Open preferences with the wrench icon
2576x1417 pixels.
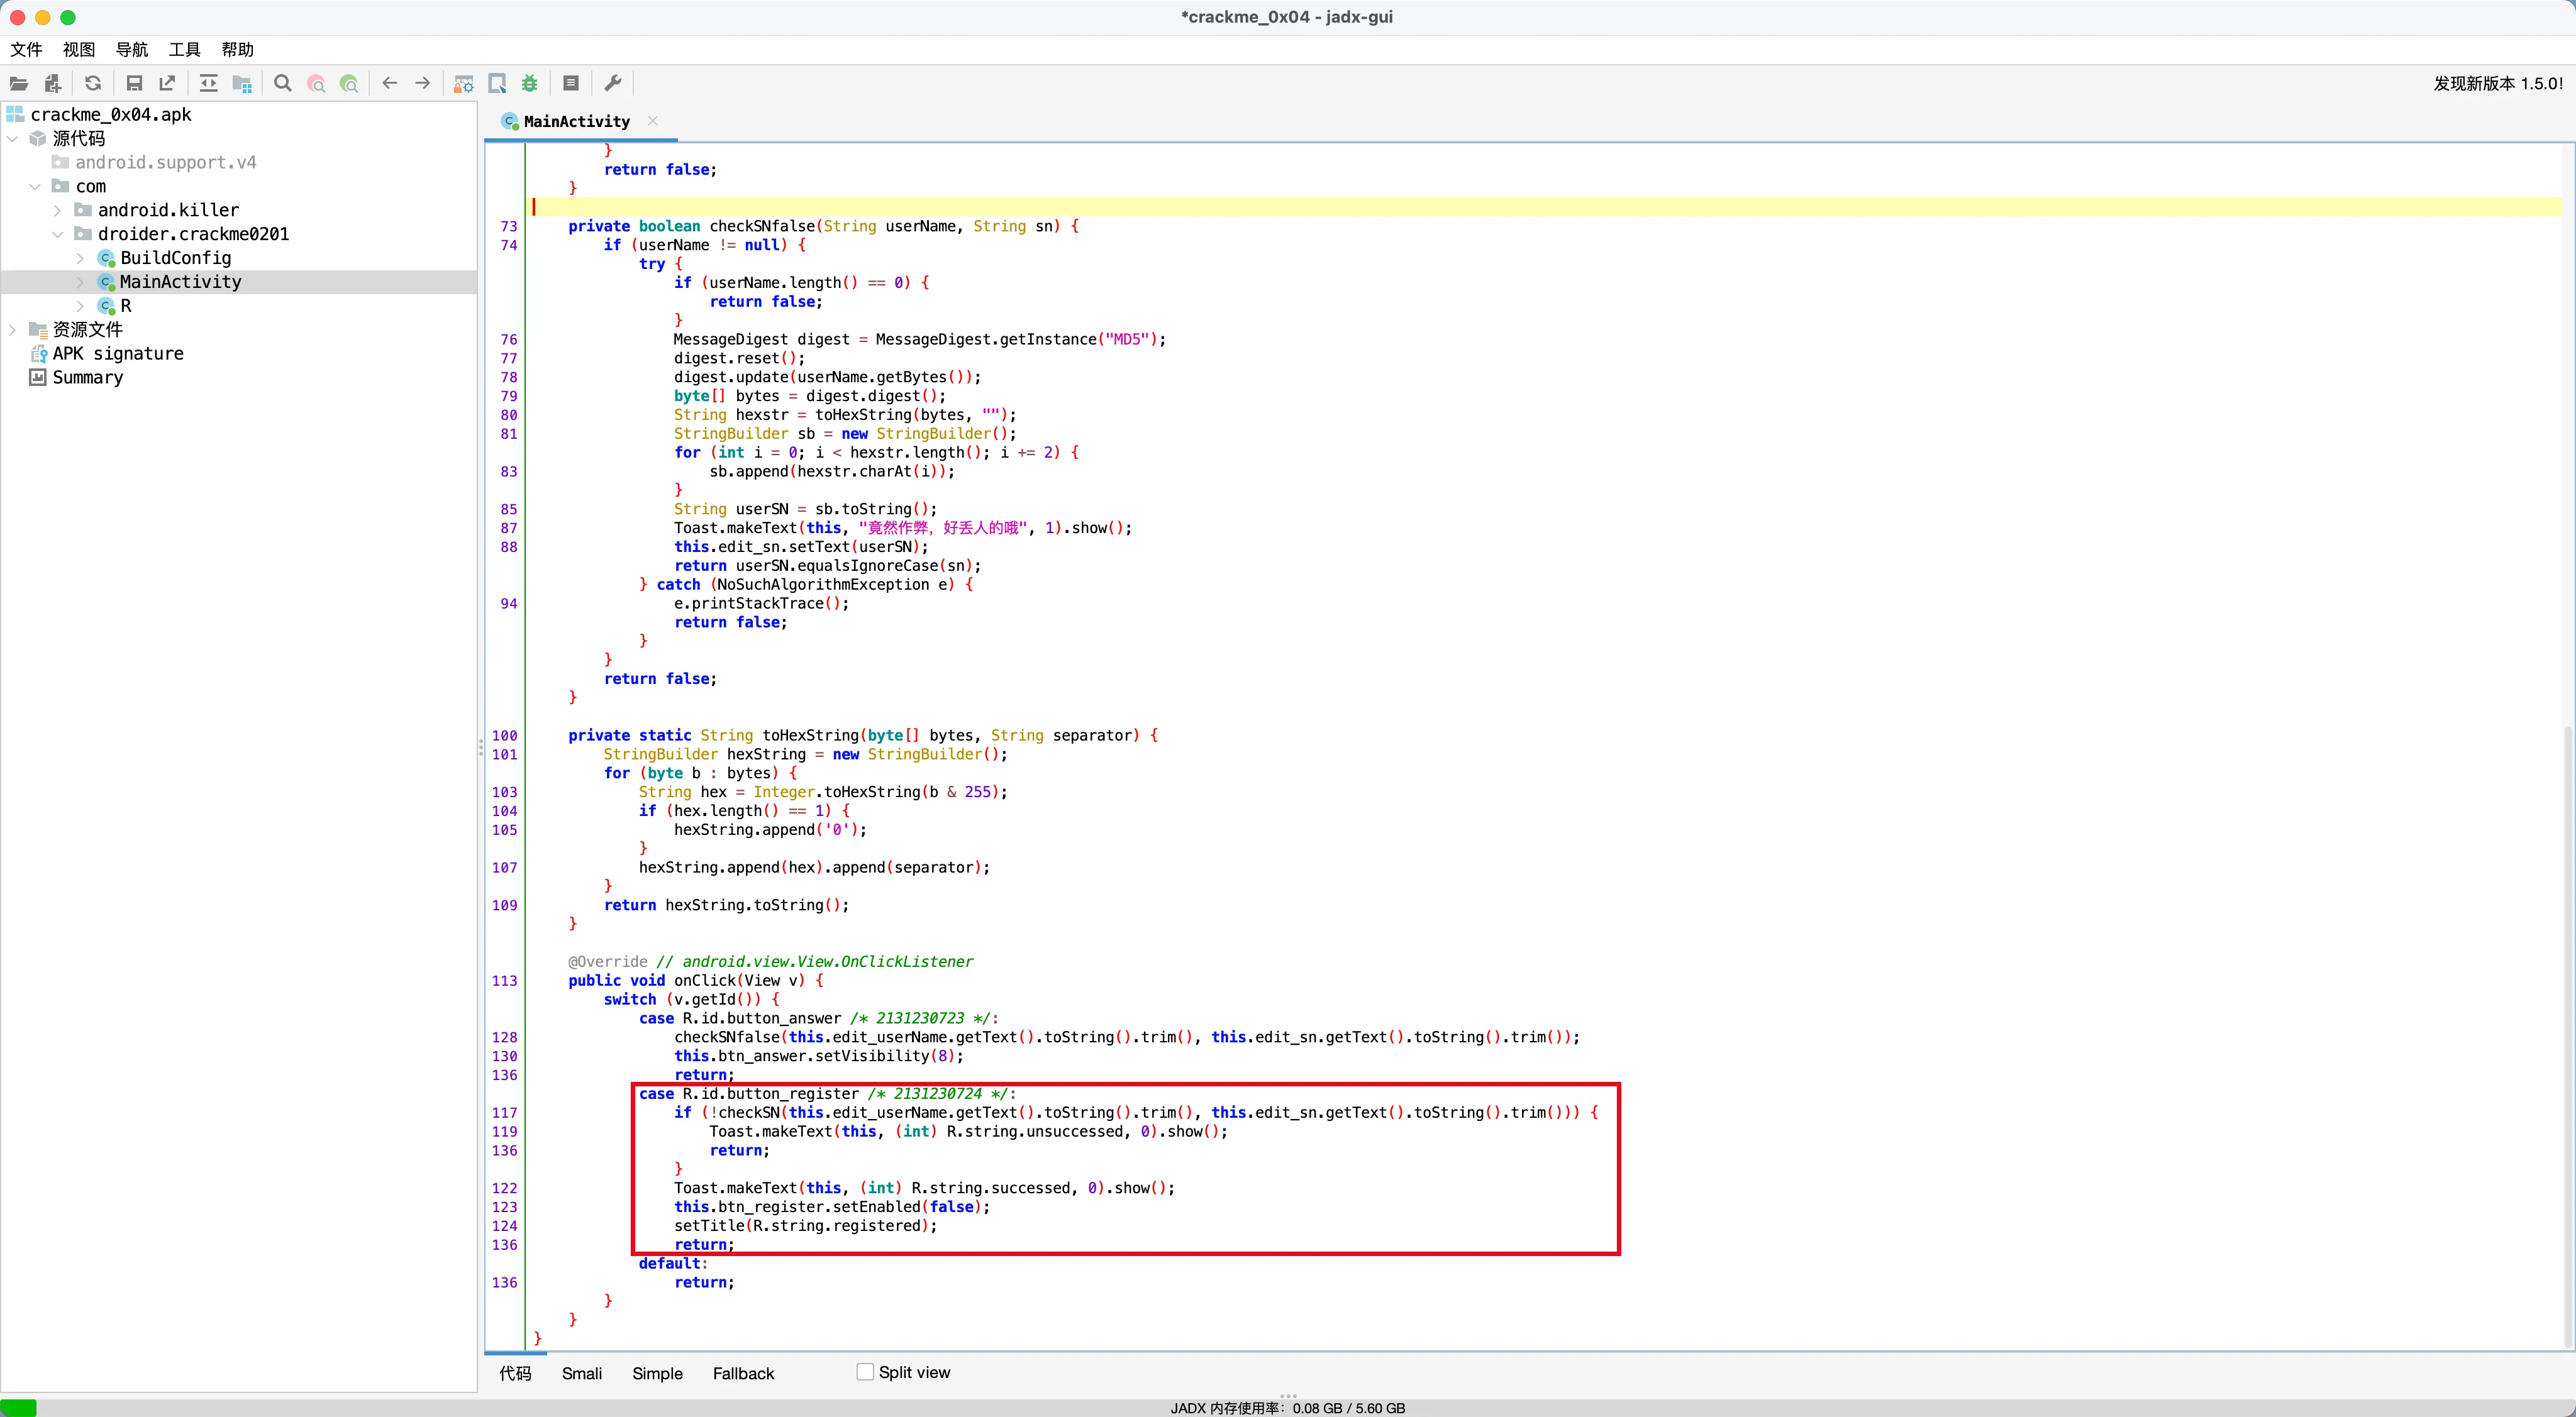(613, 84)
